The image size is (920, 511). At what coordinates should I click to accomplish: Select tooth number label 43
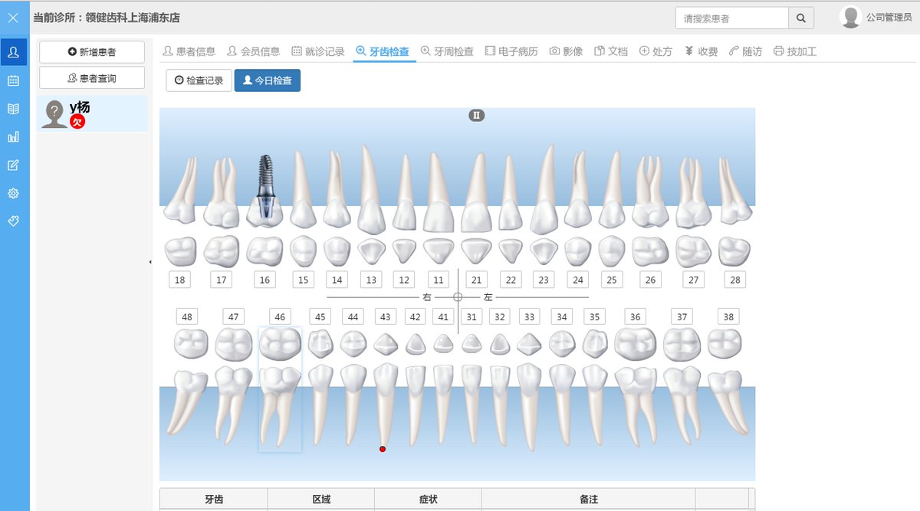(385, 316)
